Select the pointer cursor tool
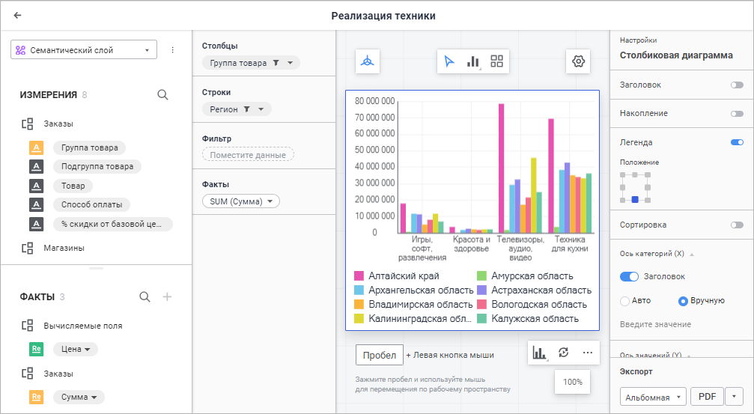The height and width of the screenshot is (414, 754). pyautogui.click(x=449, y=62)
